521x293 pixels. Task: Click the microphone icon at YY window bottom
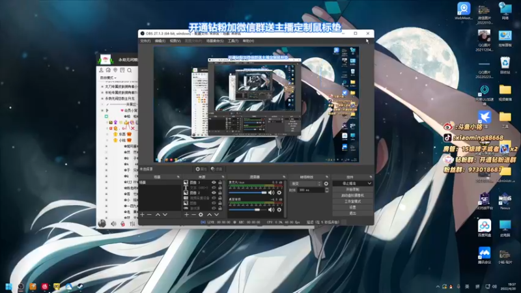click(x=123, y=224)
